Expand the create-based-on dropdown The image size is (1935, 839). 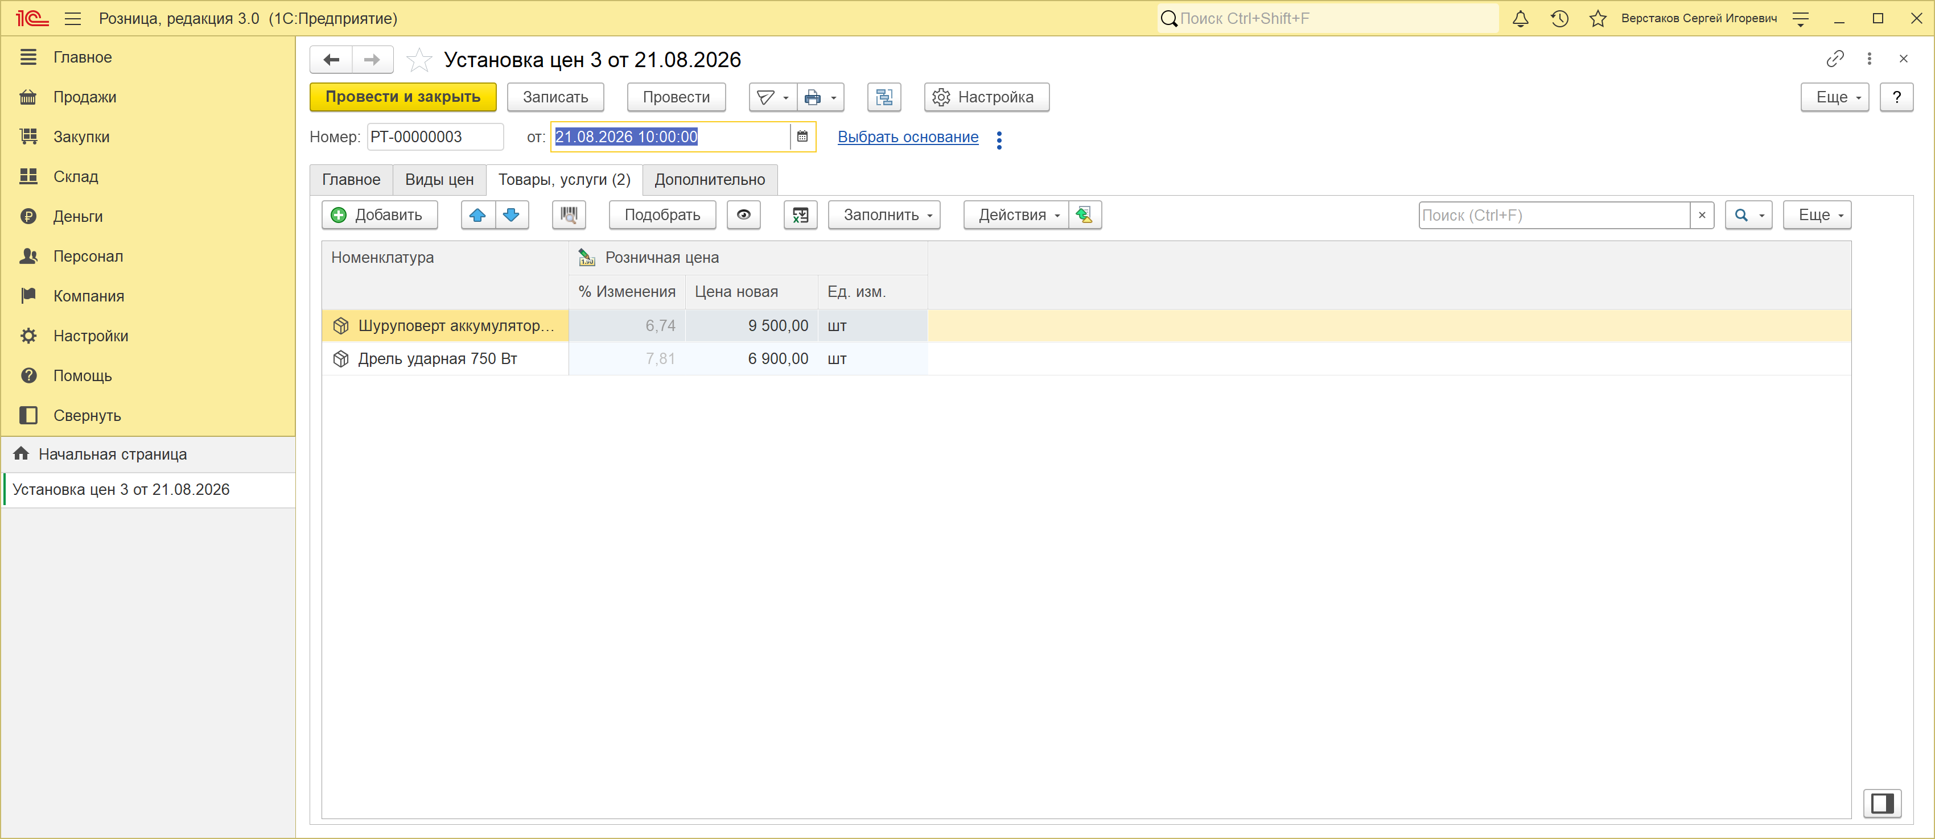(773, 97)
